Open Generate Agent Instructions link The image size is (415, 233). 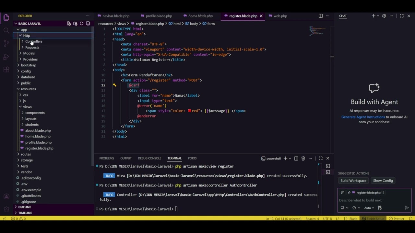tap(363, 117)
